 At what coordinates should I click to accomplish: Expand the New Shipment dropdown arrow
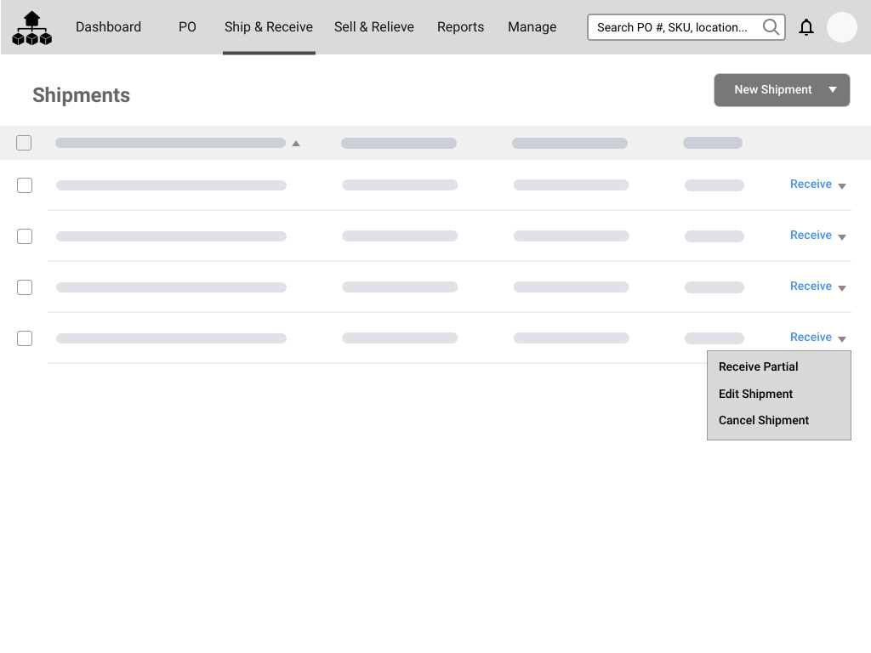coord(833,90)
